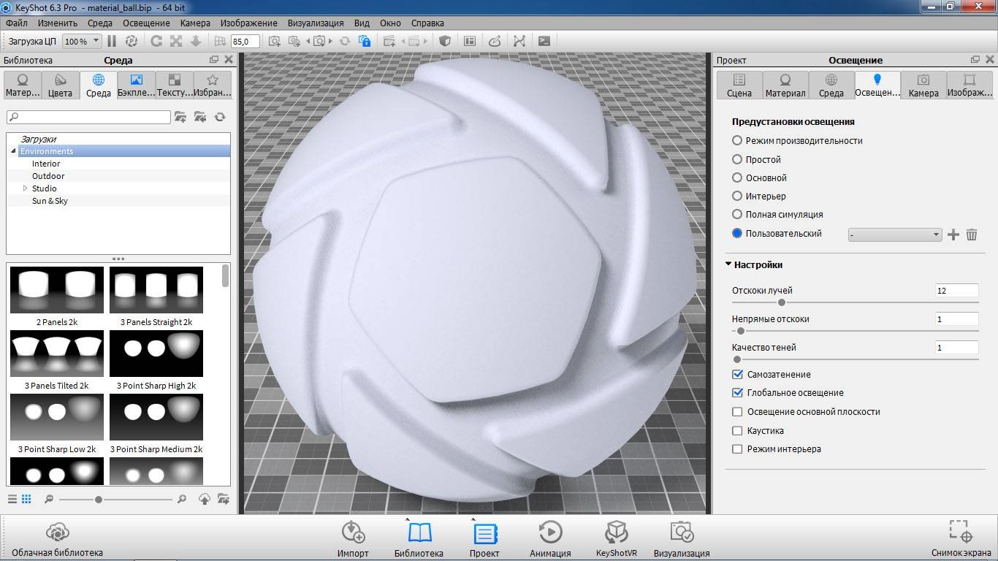Click the library search field
This screenshot has width=998, height=561.
88,117
